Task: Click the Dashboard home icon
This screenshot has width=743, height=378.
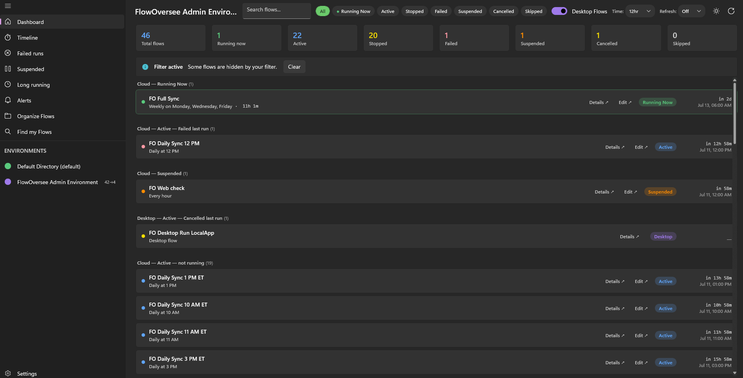Action: point(8,22)
